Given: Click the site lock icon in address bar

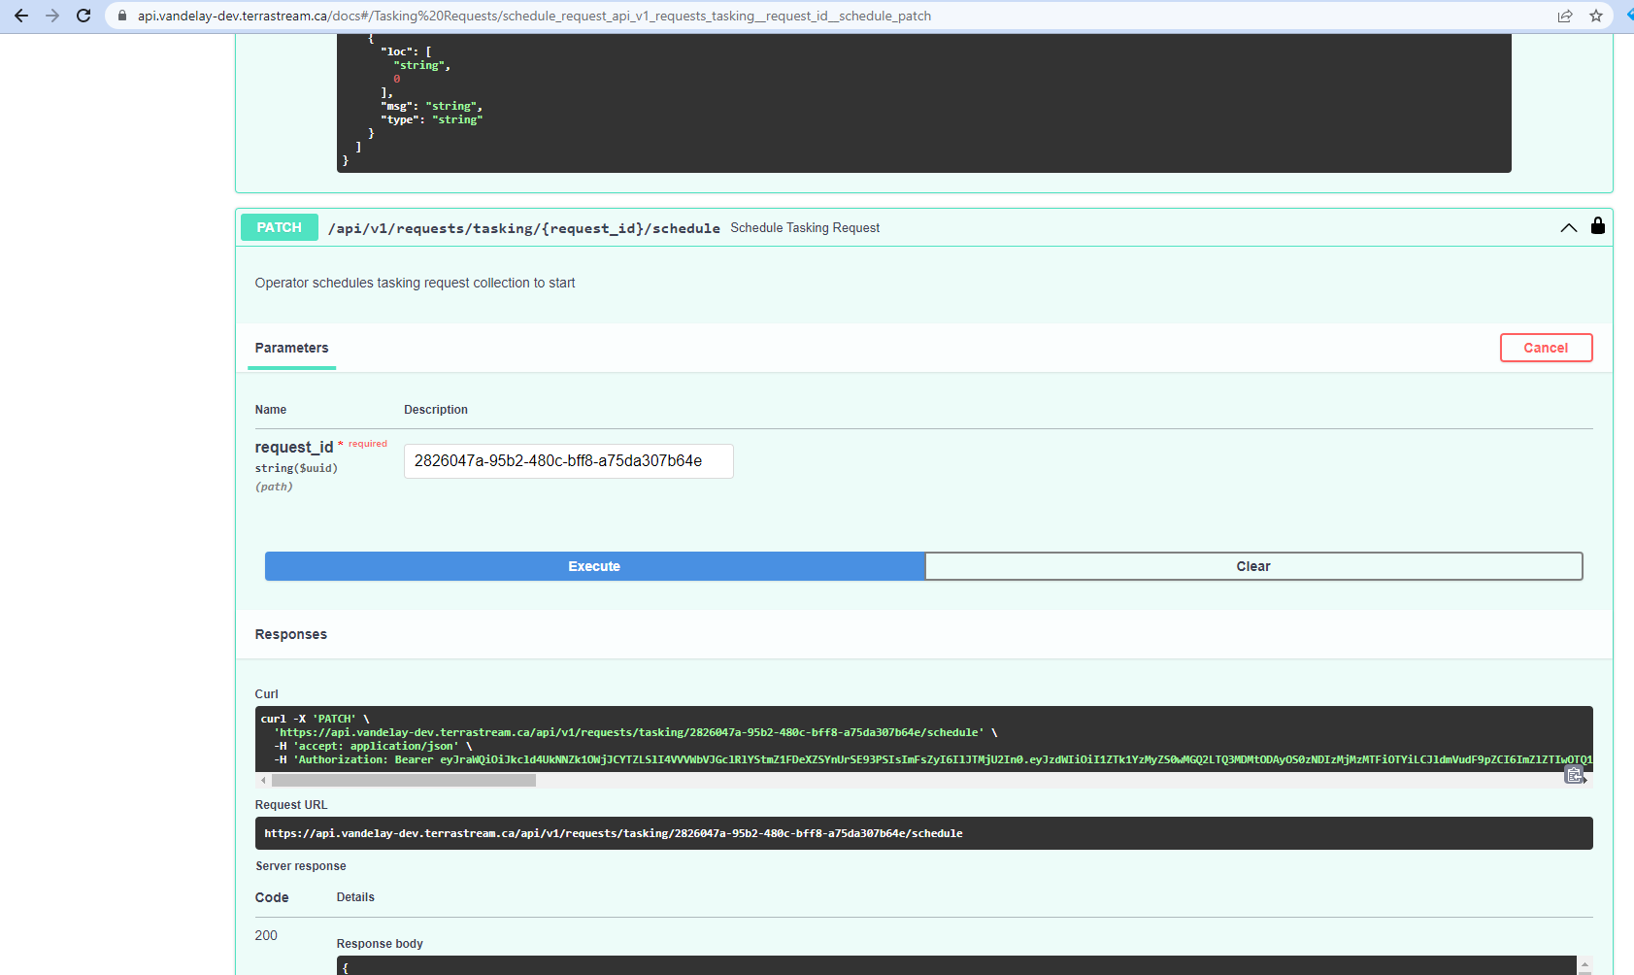Looking at the screenshot, I should pos(122,16).
